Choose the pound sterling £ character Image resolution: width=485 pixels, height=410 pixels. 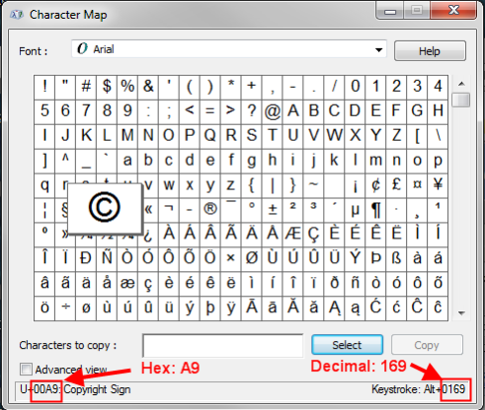396,184
